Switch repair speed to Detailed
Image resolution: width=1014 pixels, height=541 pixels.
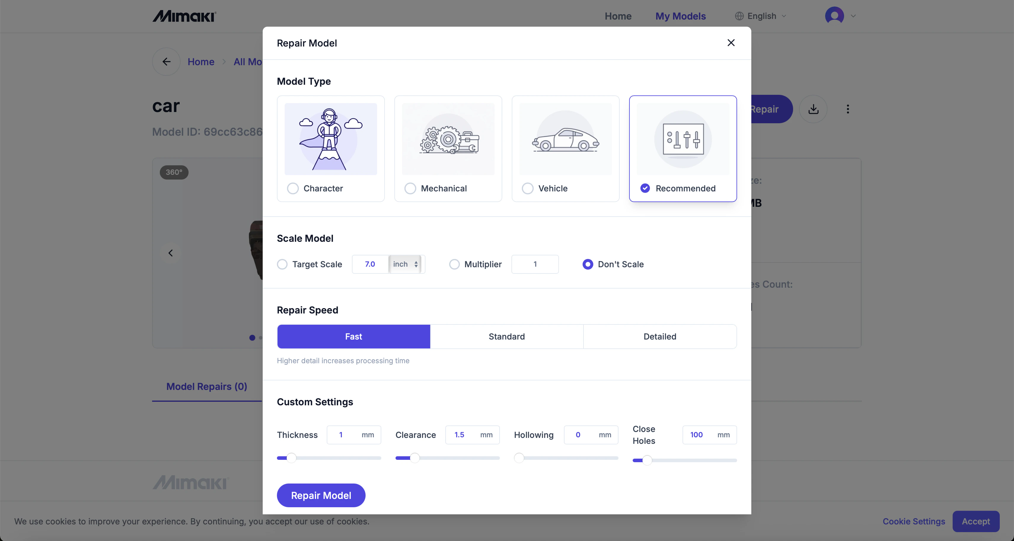pyautogui.click(x=660, y=336)
